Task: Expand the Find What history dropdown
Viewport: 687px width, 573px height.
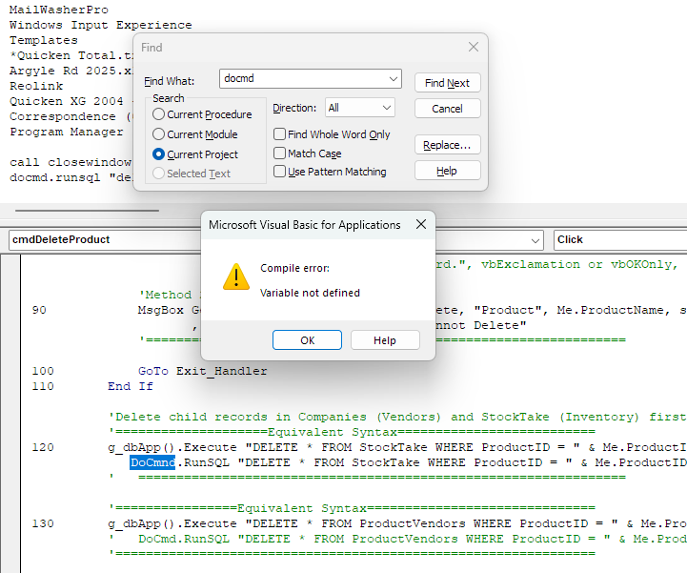Action: pyautogui.click(x=393, y=79)
